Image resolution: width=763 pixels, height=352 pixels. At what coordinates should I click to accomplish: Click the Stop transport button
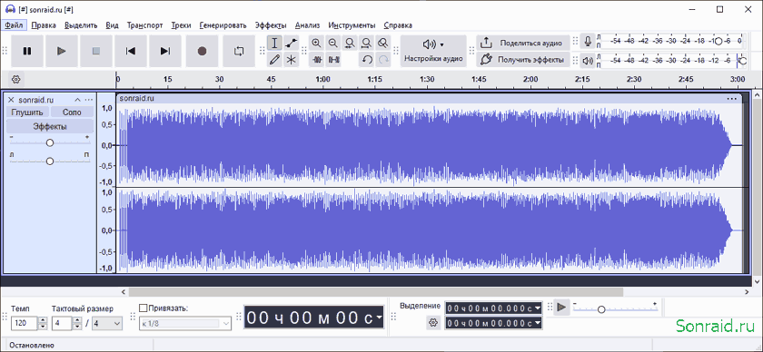[96, 51]
